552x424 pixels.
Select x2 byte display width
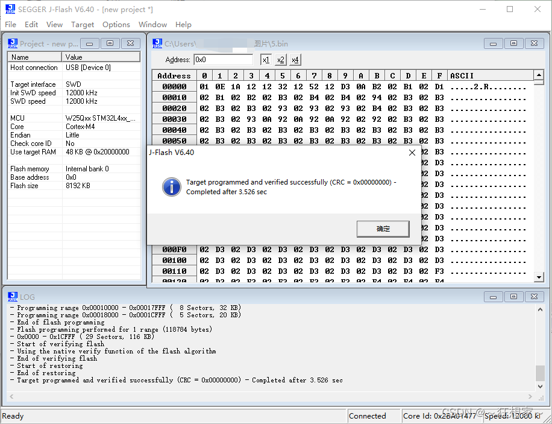pyautogui.click(x=281, y=60)
